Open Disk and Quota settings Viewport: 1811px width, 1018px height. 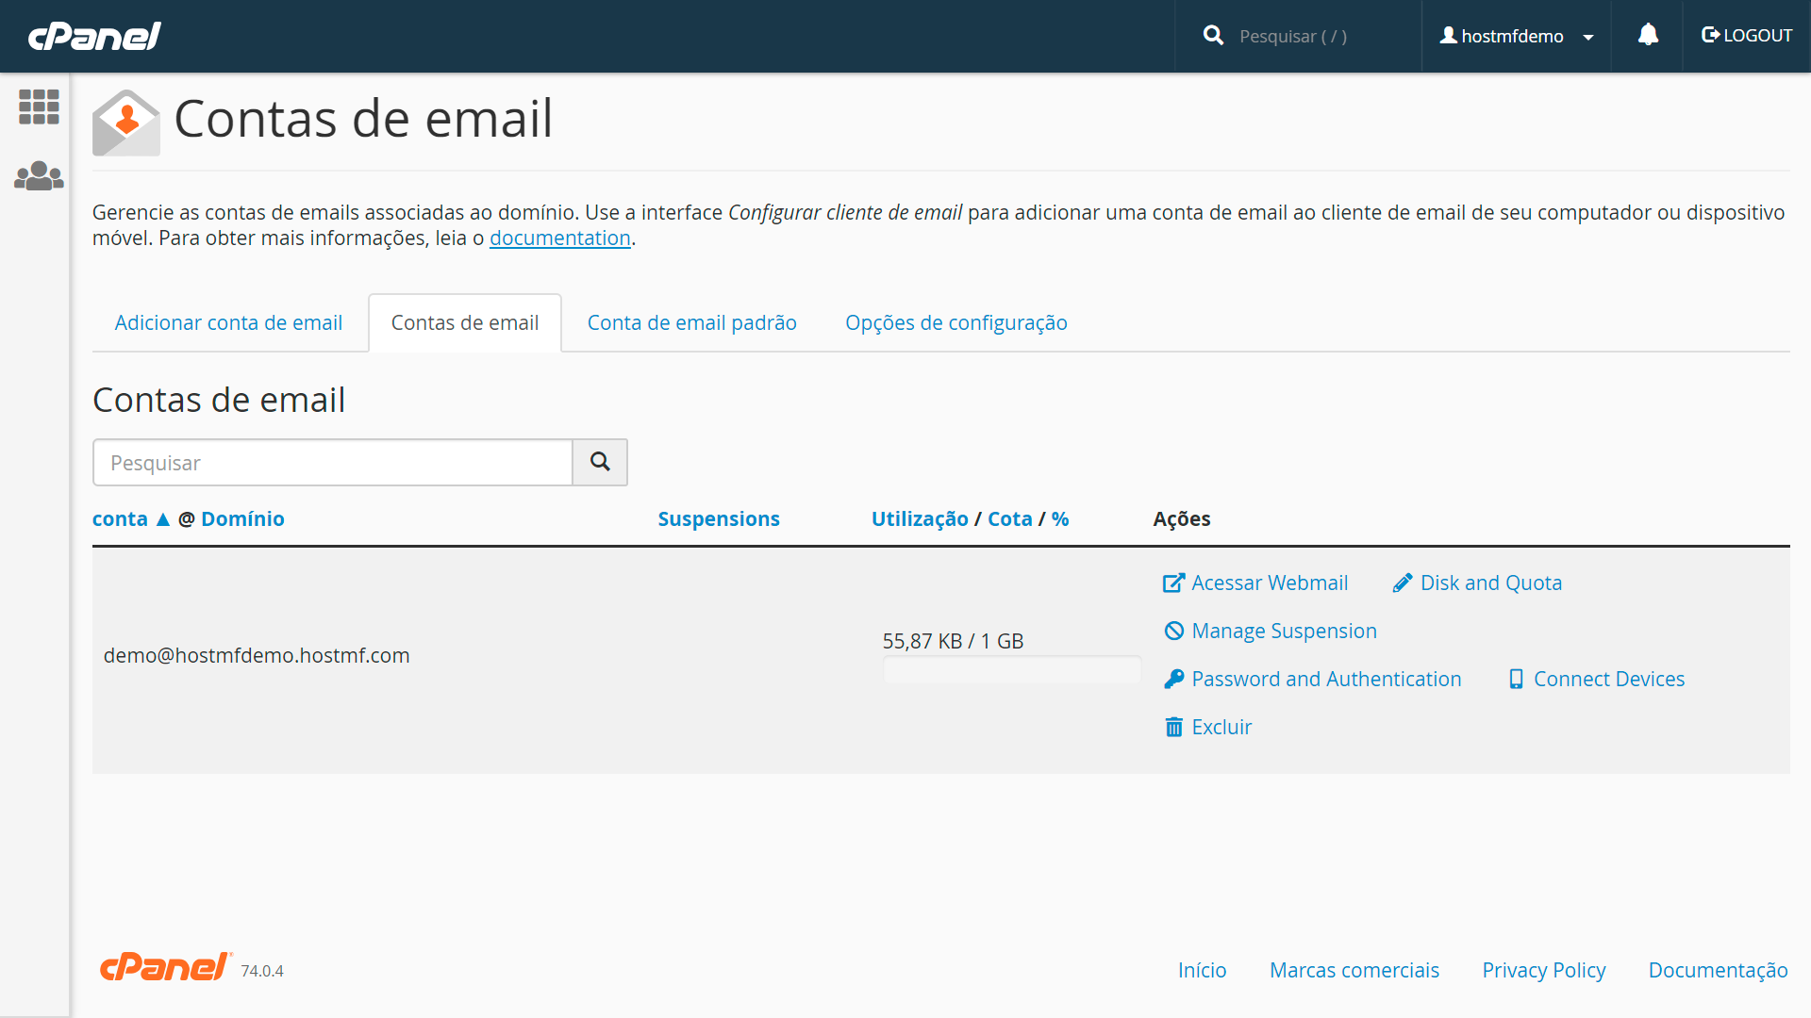click(1477, 583)
